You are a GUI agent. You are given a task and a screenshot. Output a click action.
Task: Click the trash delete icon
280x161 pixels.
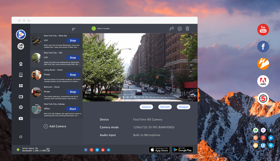coord(187,29)
